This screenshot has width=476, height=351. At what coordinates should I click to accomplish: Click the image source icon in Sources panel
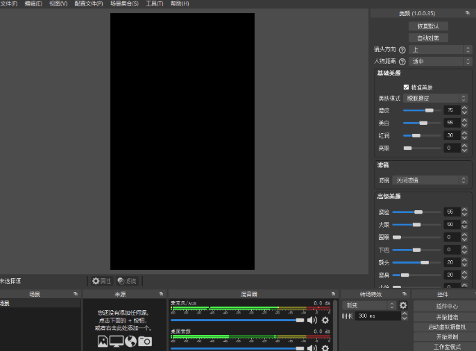103,341
